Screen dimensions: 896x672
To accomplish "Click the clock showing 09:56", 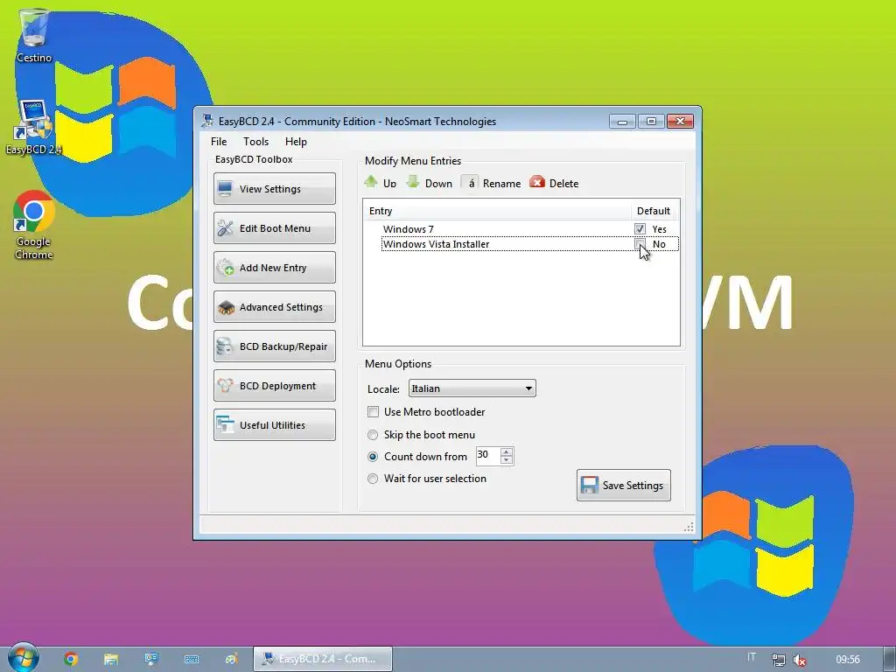I will point(847,660).
